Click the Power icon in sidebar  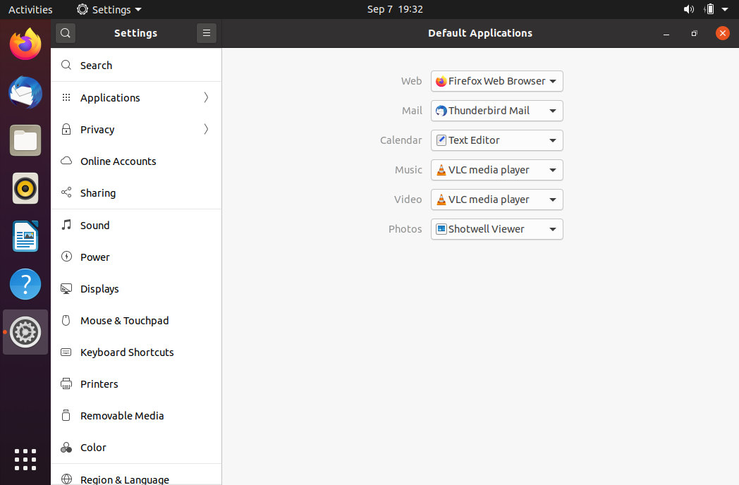pyautogui.click(x=66, y=257)
